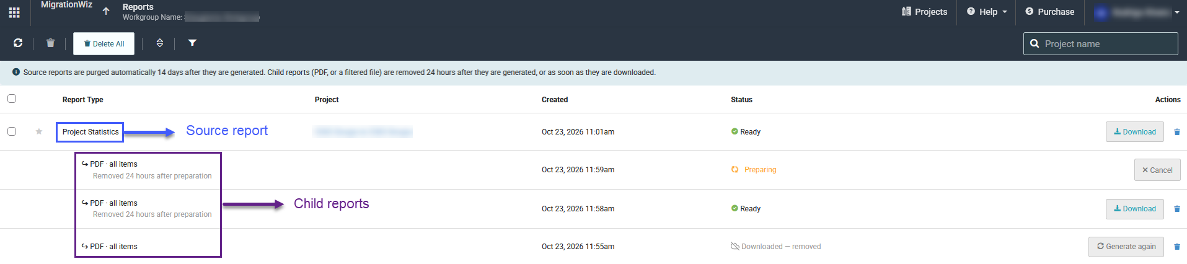Open the Purchase page
Viewport: 1187px width, 264px height.
1049,12
